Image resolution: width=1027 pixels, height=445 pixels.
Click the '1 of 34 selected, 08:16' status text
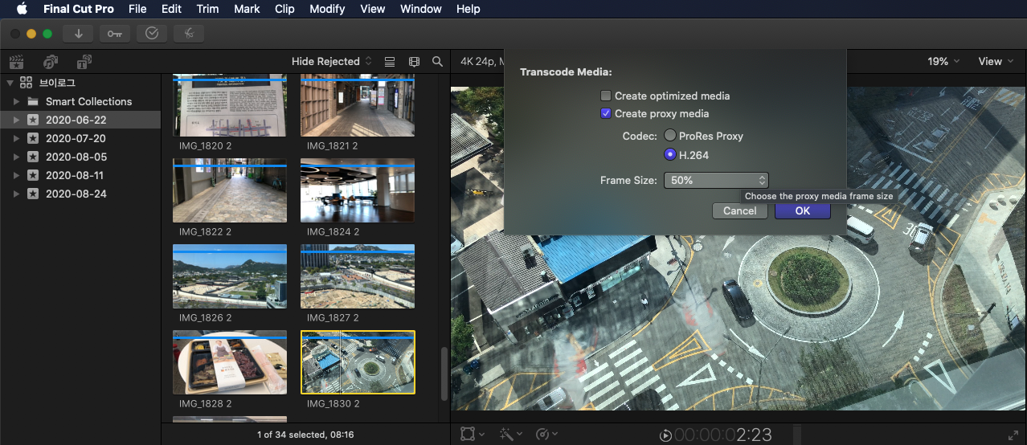(x=305, y=435)
